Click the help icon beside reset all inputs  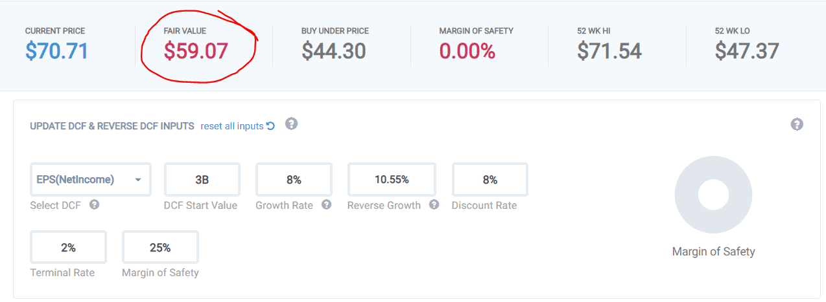point(291,124)
